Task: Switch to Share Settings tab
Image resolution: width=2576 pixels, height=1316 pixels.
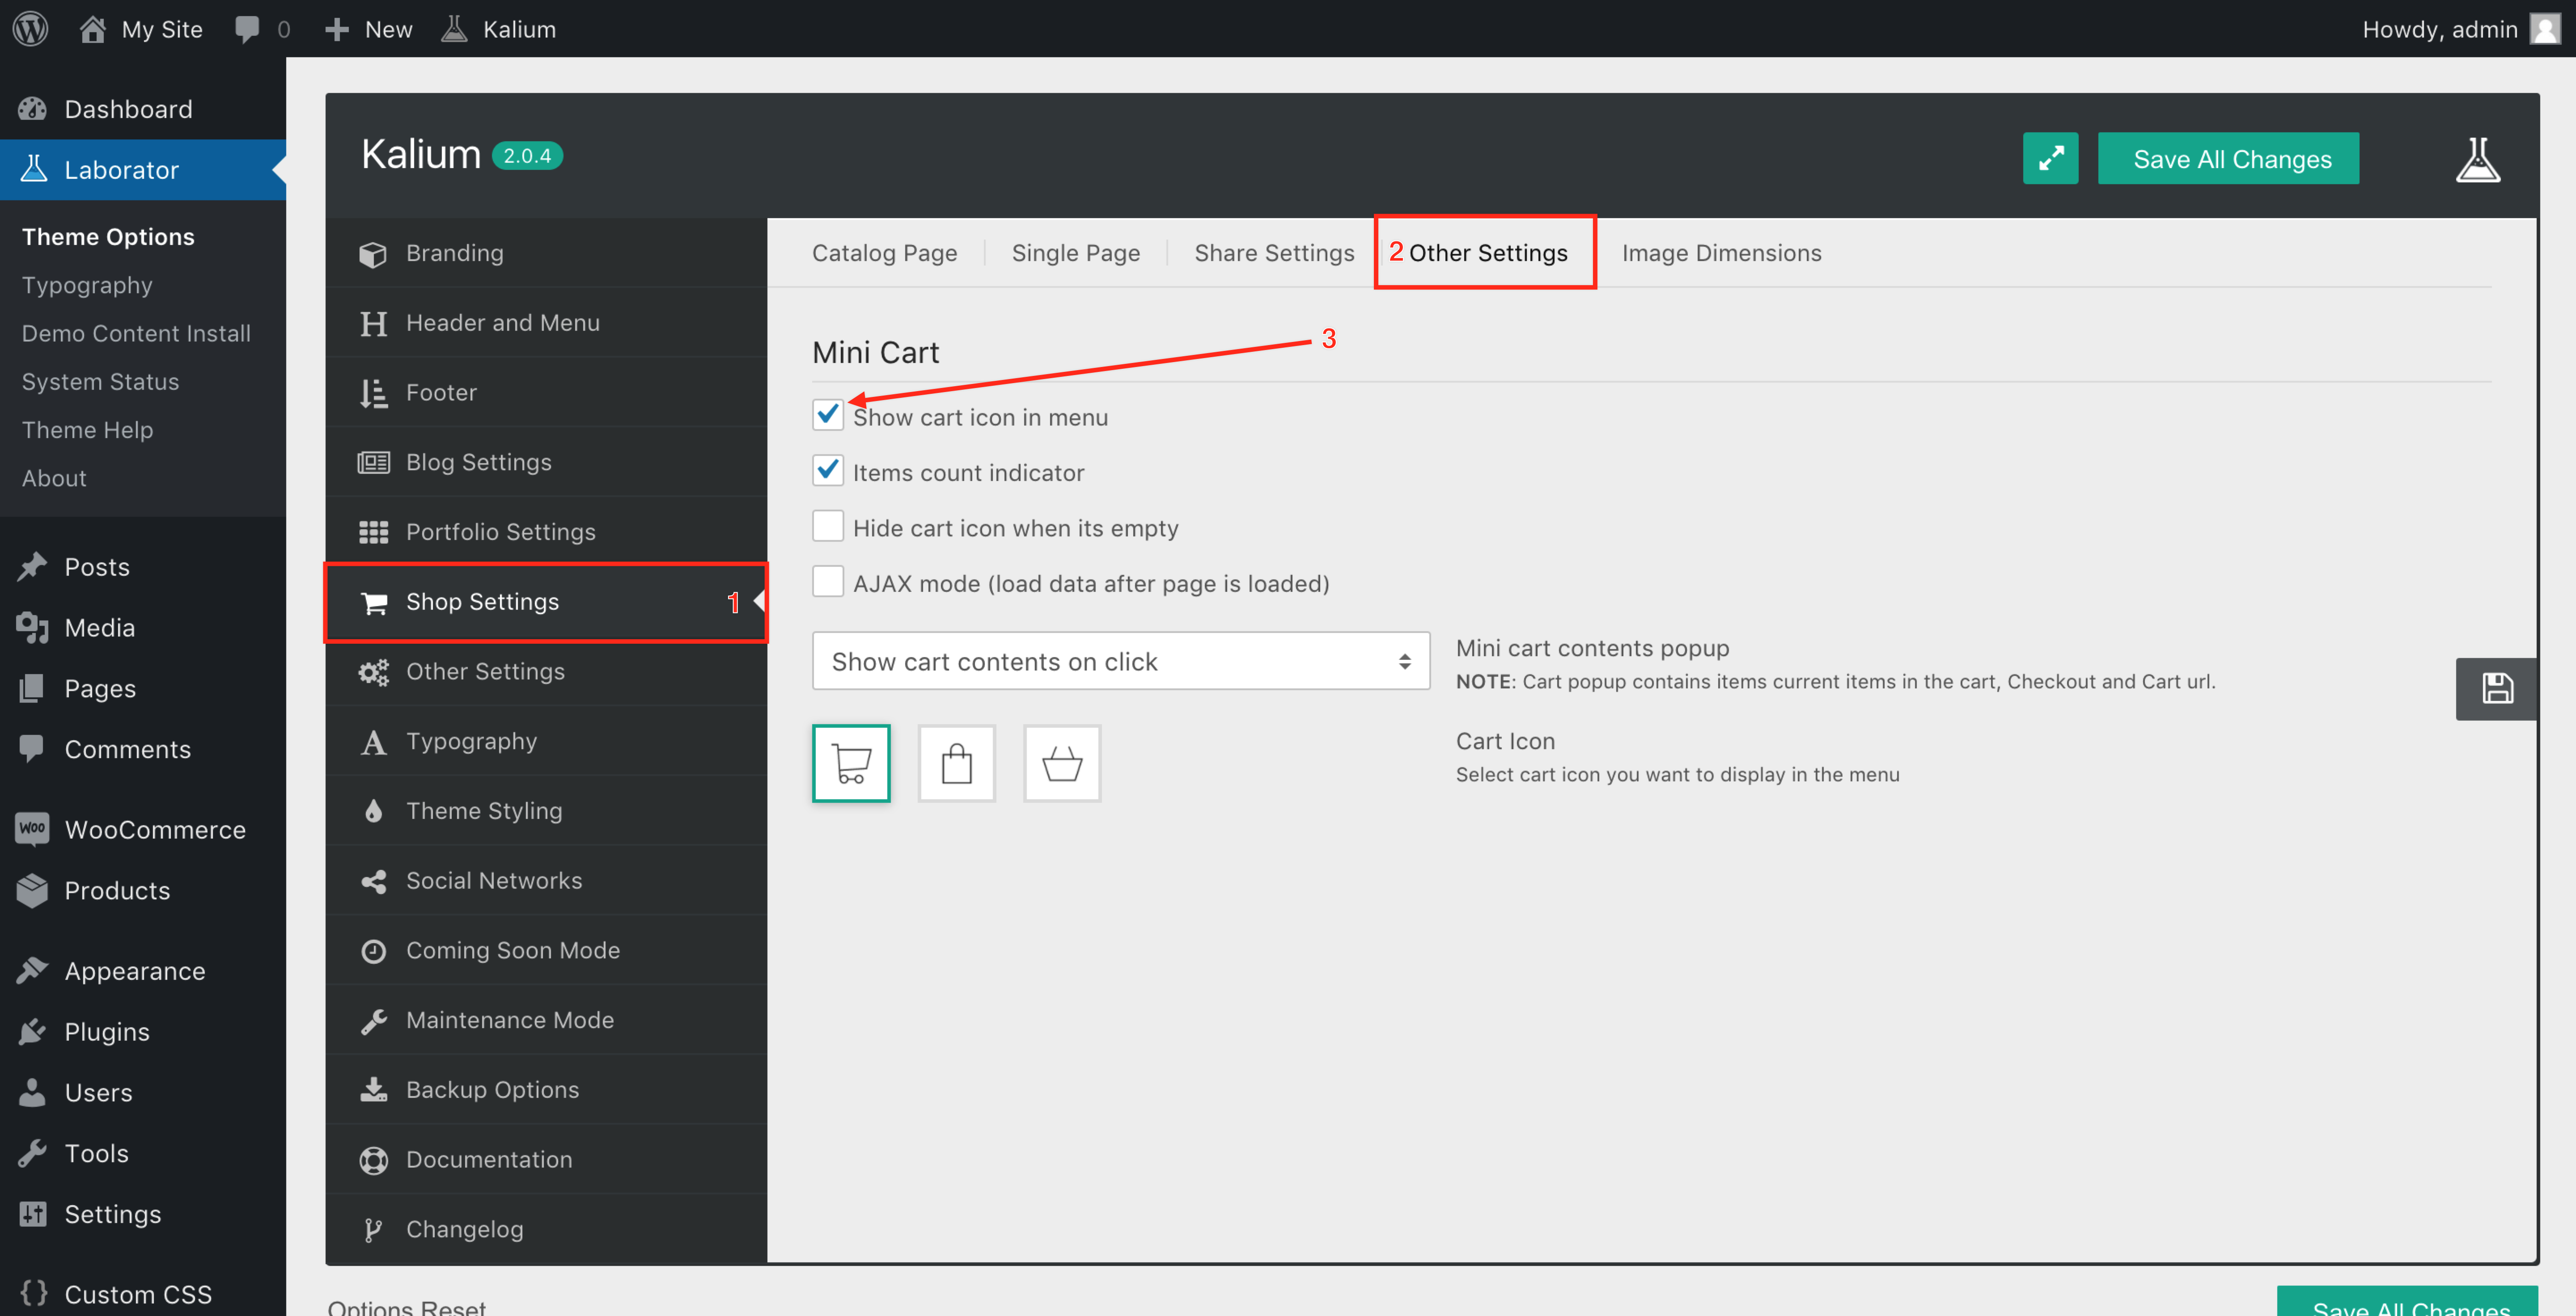Action: click(x=1274, y=253)
